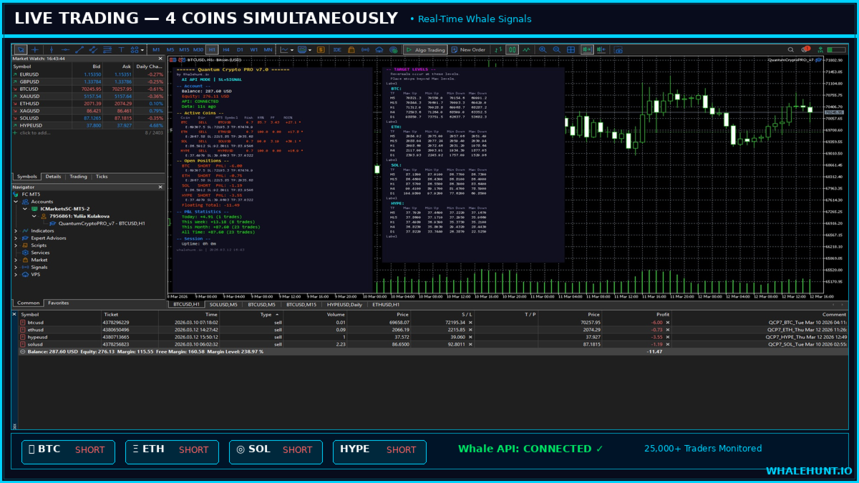Select HYPEUSD row in Market Watch
This screenshot has height=483, width=859.
pyautogui.click(x=89, y=125)
